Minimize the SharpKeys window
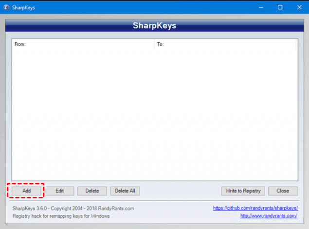The image size is (309, 229). click(261, 7)
